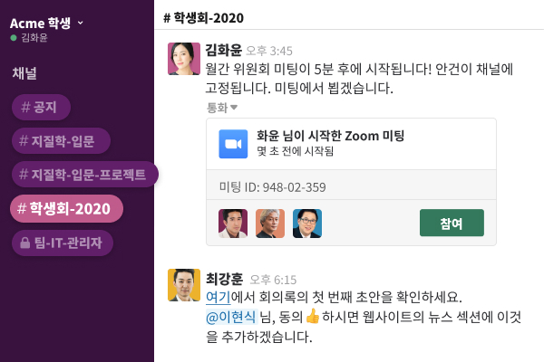544x362 pixels.
Task: Click the Zoom camera icon
Action: (234, 144)
